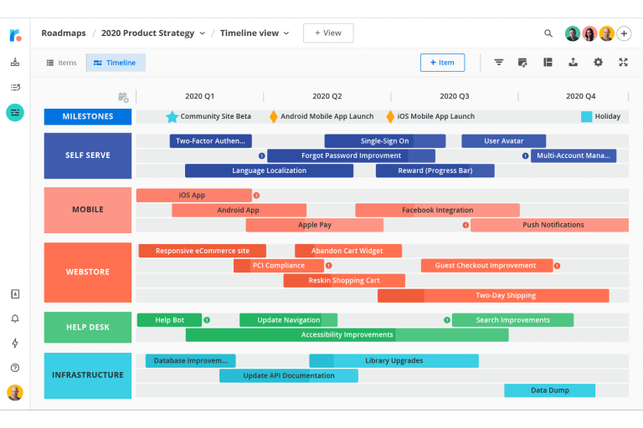Open Accessibility Improvements item bar
Screen dimensions: 643x428
coord(347,335)
